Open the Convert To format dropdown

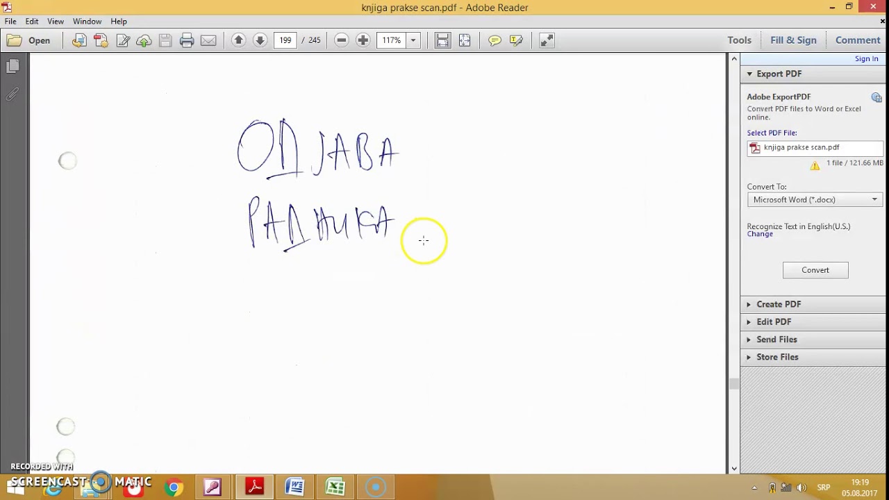click(815, 200)
